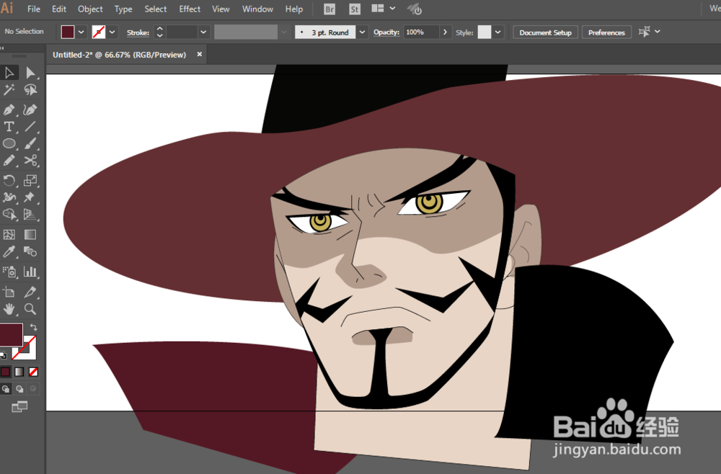
Task: Select the Direct Selection tool
Action: 30,73
